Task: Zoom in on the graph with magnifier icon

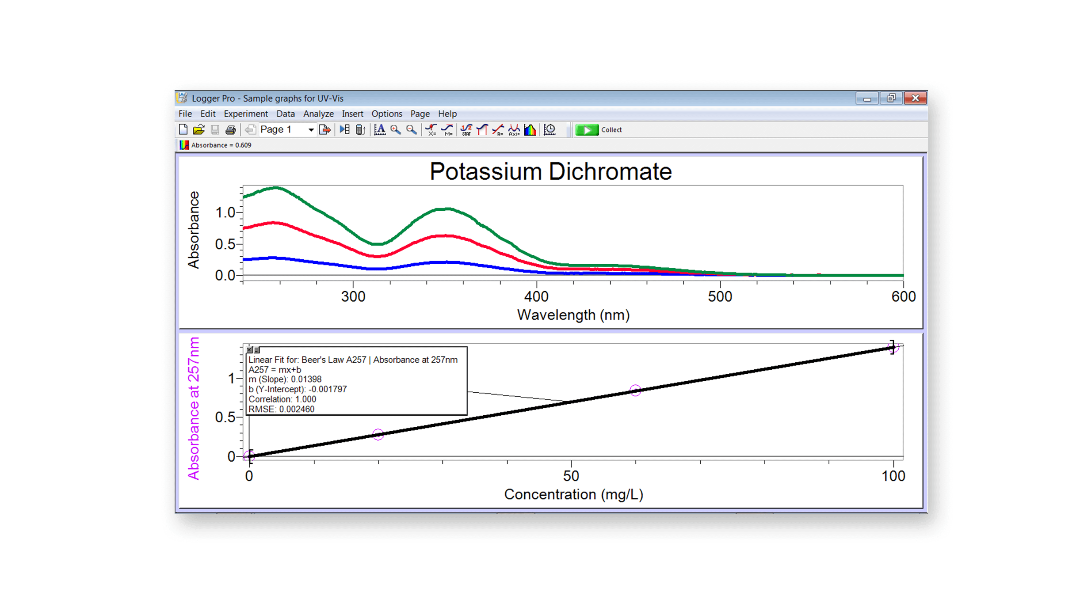Action: click(396, 129)
